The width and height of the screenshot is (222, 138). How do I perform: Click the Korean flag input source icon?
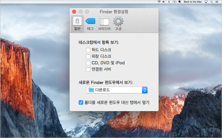pyautogui.click(x=179, y=2)
